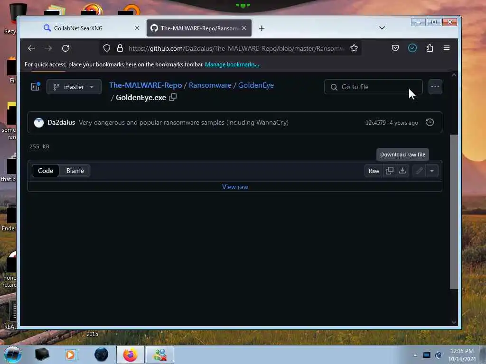Open the dark globe taskbar icon
486x364 pixels.
(102, 355)
